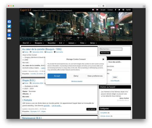This screenshot has width=152, height=128.
Task: Switch site to English flag
Action: coord(97,10)
